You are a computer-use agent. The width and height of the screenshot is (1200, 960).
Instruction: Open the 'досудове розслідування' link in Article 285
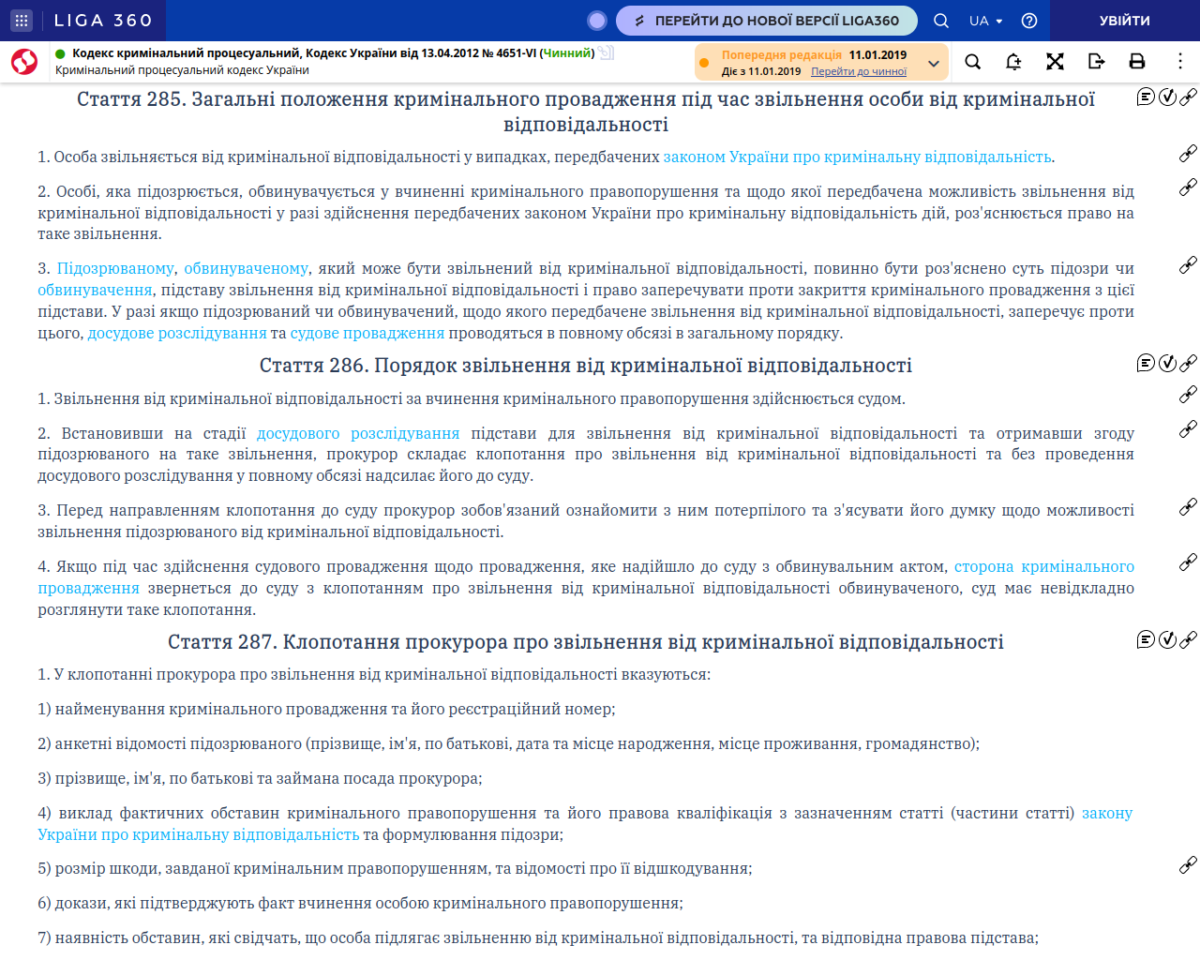pyautogui.click(x=177, y=334)
